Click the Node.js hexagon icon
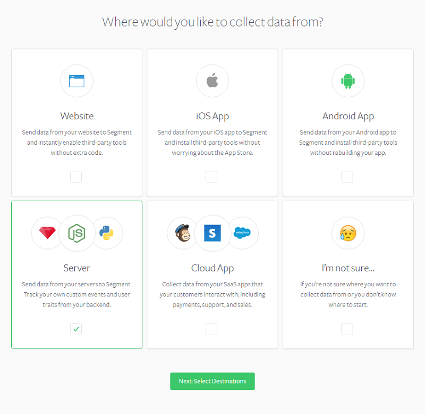The width and height of the screenshot is (425, 414). pyautogui.click(x=76, y=233)
